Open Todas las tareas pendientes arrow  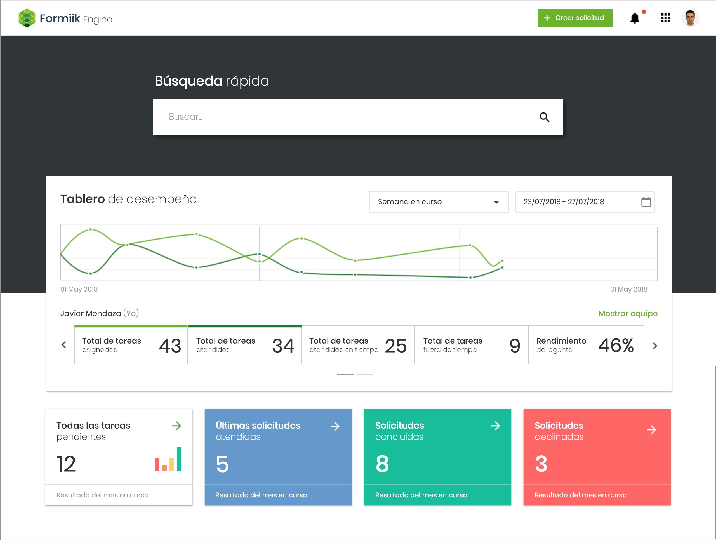pos(176,426)
